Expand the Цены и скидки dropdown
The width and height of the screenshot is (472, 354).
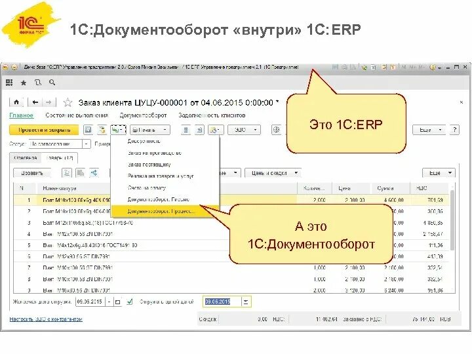(x=273, y=173)
